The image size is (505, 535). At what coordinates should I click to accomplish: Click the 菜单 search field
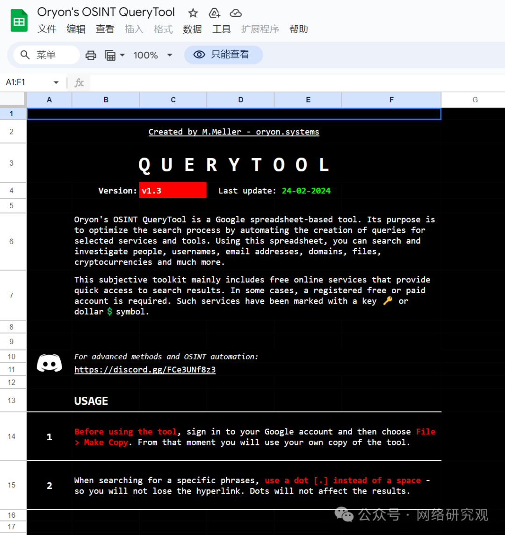(46, 55)
